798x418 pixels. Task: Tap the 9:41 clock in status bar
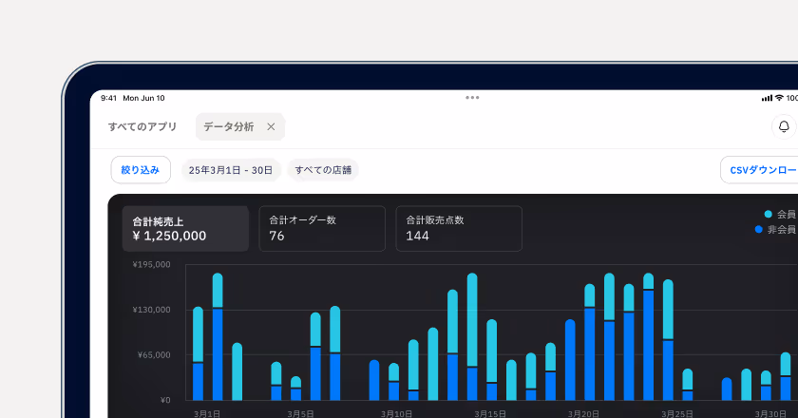click(108, 98)
